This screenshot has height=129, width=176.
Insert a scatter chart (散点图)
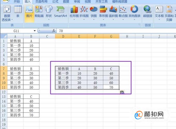coord(123,12)
